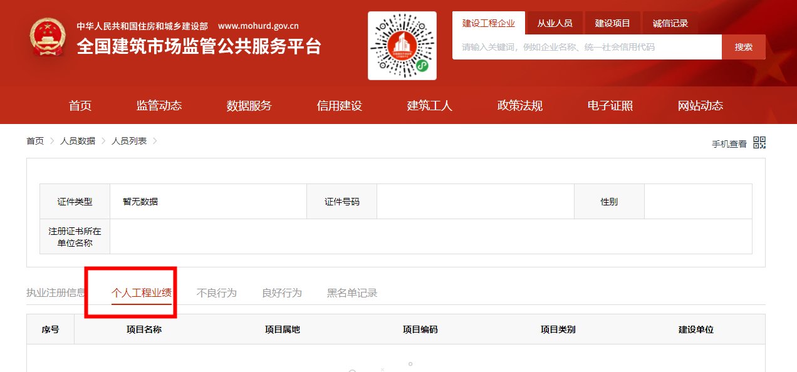Click the mini-program QR code in the header

pos(402,44)
